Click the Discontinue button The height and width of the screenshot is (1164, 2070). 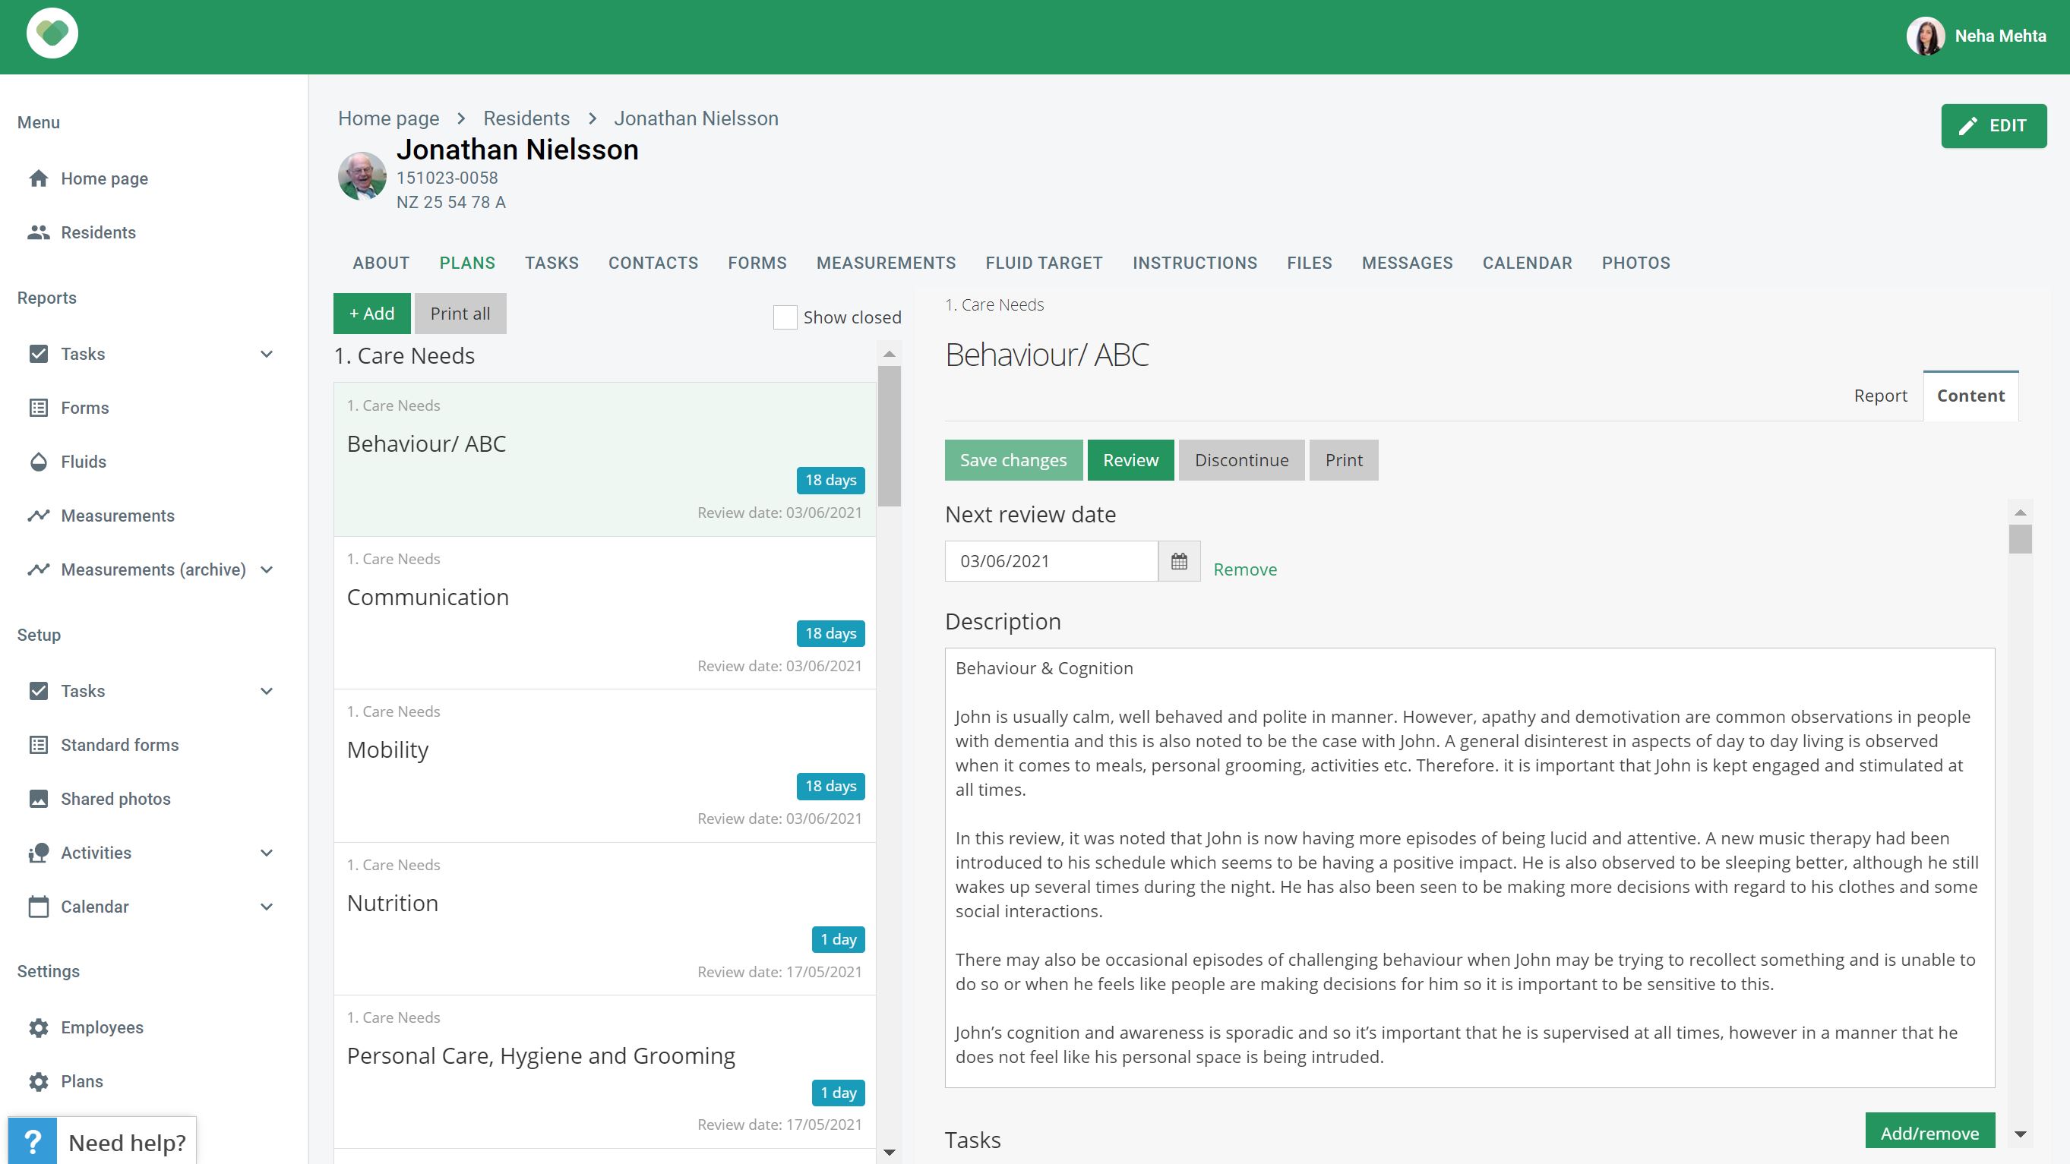pyautogui.click(x=1240, y=460)
